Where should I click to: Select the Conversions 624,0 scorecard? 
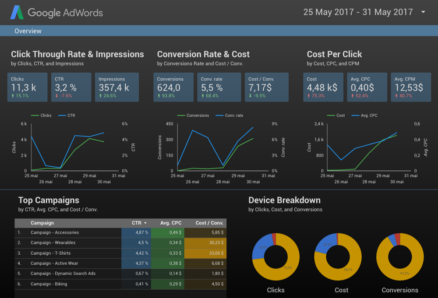(173, 87)
